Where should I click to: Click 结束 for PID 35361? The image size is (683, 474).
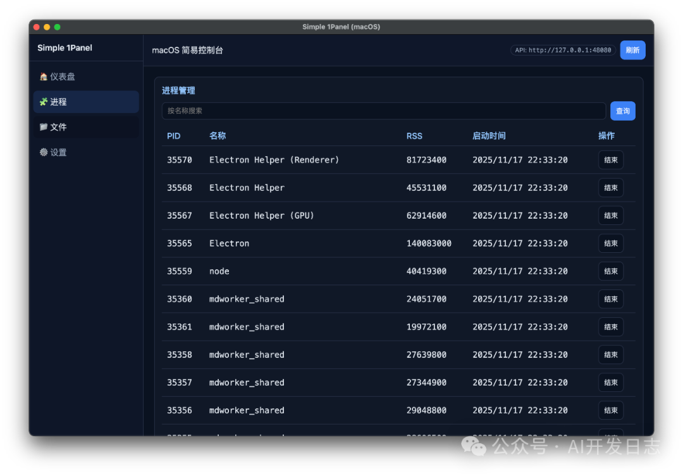click(611, 327)
